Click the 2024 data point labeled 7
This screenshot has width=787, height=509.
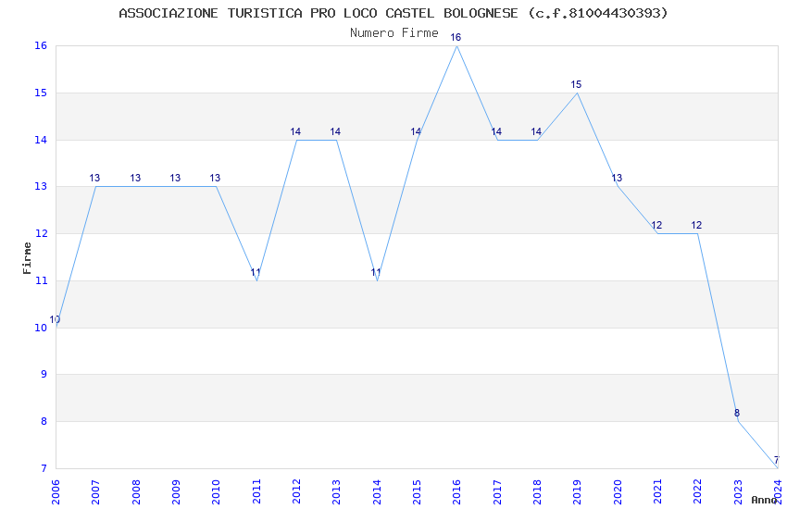[x=776, y=460]
